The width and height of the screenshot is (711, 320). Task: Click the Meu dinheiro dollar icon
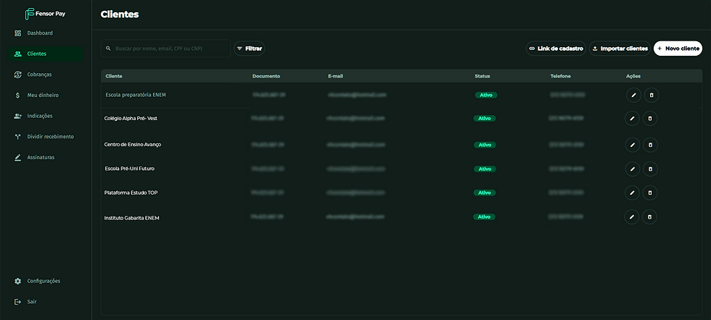[17, 95]
